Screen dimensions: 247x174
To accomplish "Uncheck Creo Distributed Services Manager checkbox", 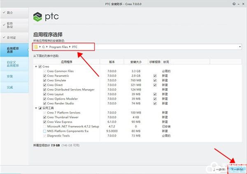I will 44,90.
